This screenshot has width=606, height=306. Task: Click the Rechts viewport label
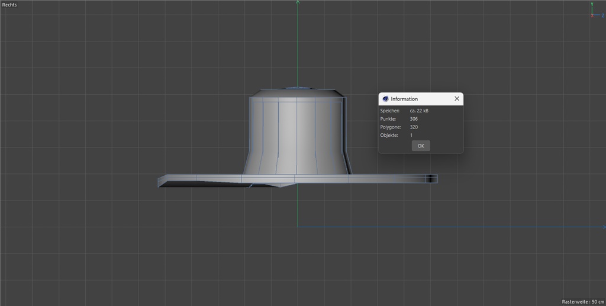[x=9, y=5]
